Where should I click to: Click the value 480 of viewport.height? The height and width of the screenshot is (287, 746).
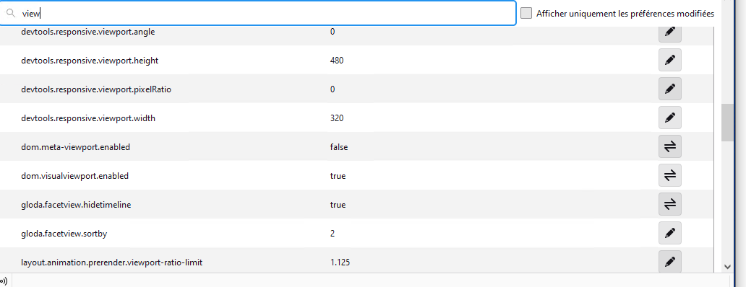coord(337,61)
